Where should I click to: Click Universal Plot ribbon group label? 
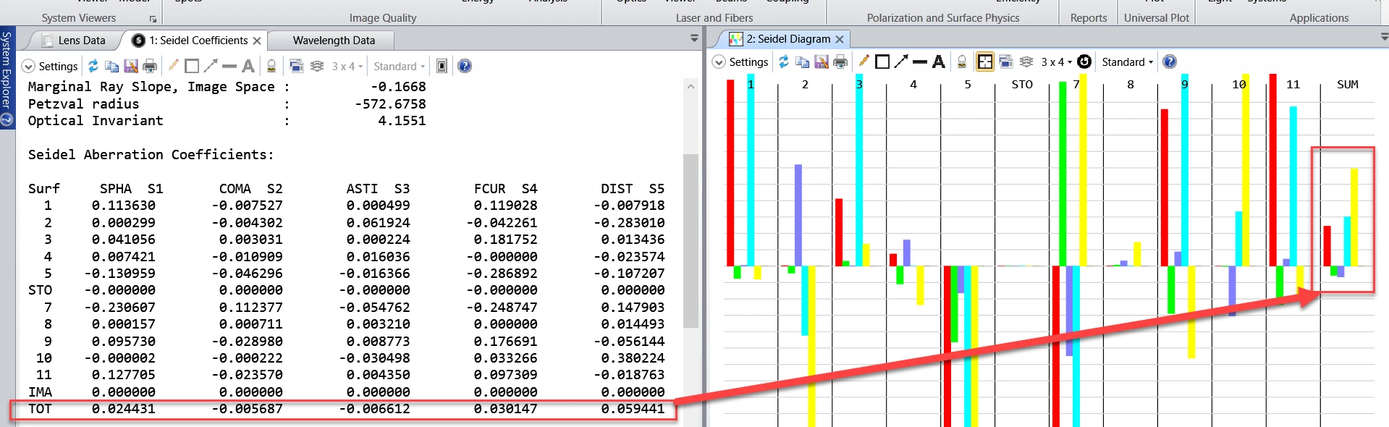[x=1157, y=18]
